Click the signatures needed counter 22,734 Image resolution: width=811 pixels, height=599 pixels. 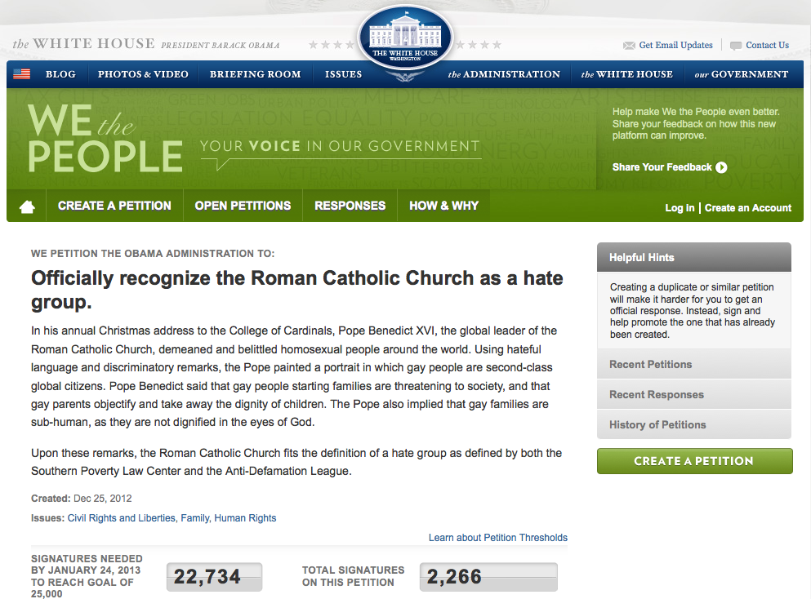(x=214, y=577)
